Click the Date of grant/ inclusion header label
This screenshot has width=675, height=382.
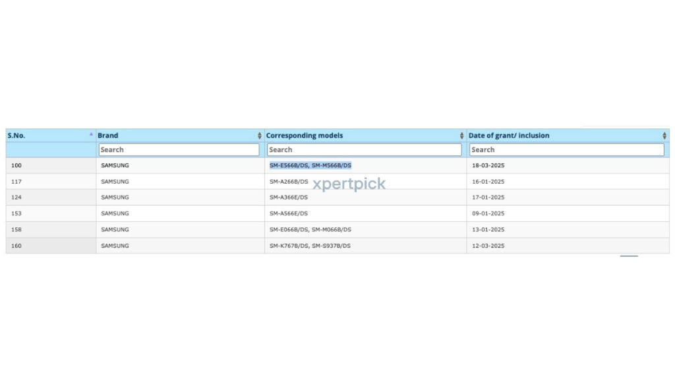[509, 136]
